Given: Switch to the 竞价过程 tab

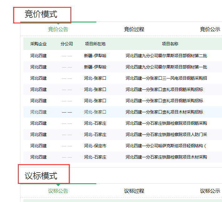Looking at the screenshot, I should (x=134, y=29).
